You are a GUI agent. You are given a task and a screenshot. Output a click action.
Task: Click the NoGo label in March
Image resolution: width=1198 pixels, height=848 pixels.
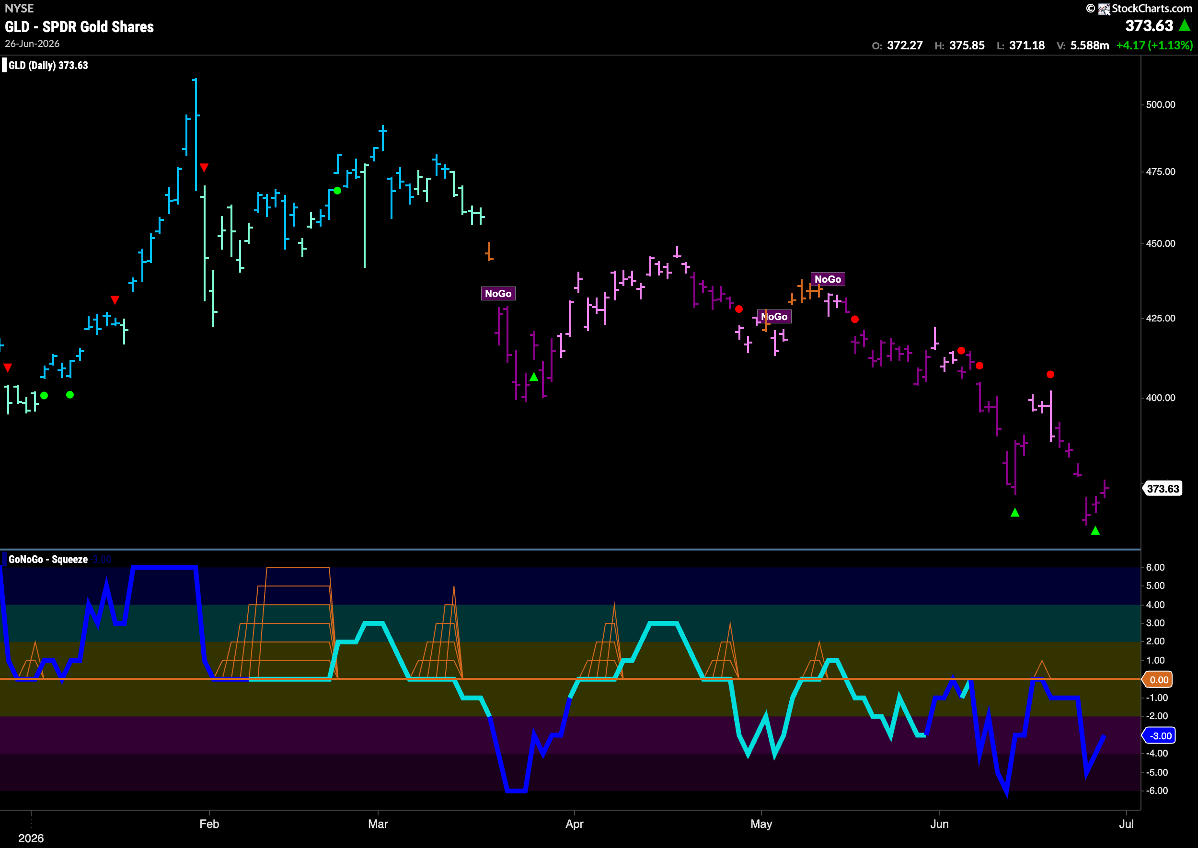(x=498, y=294)
